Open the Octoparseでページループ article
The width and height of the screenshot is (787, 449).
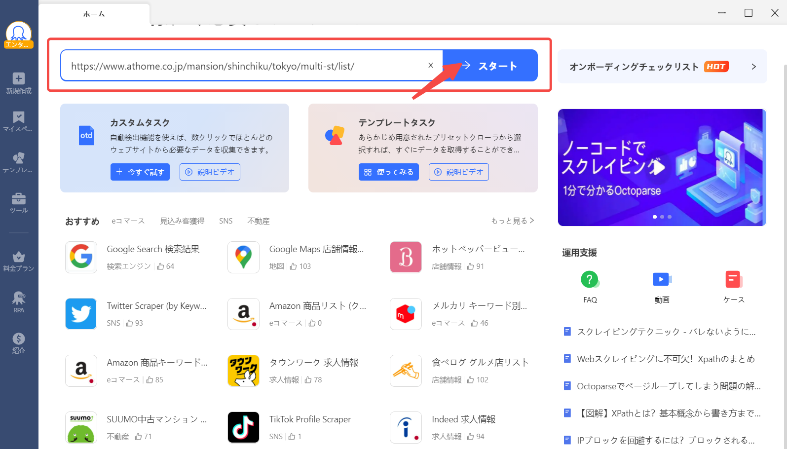669,386
